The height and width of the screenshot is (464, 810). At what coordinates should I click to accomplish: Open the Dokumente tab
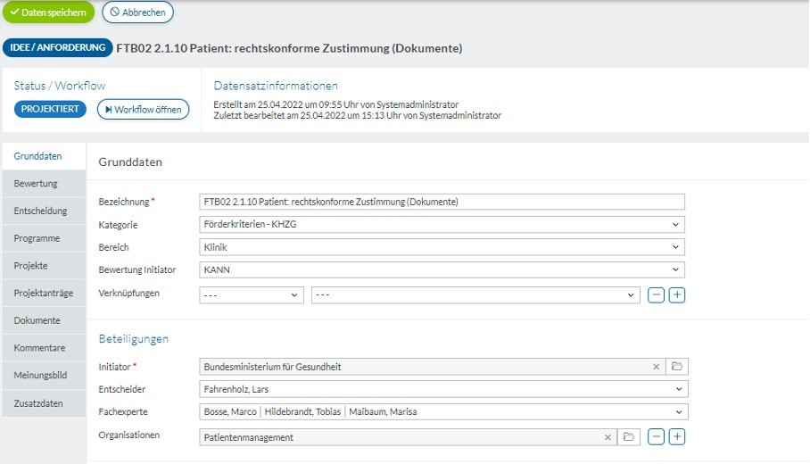(44, 320)
